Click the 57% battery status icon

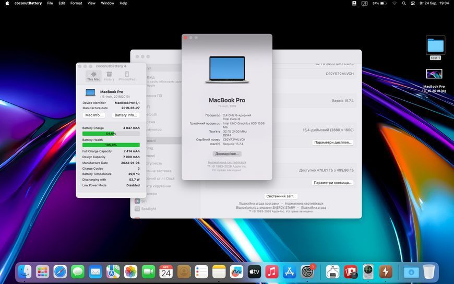(x=379, y=3)
